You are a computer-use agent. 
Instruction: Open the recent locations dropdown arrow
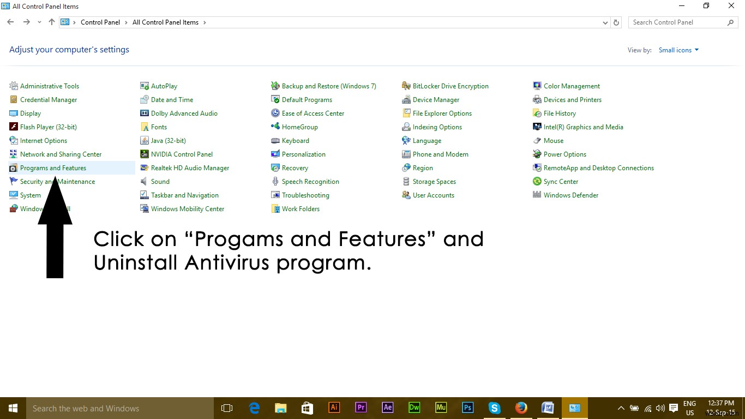pos(39,22)
